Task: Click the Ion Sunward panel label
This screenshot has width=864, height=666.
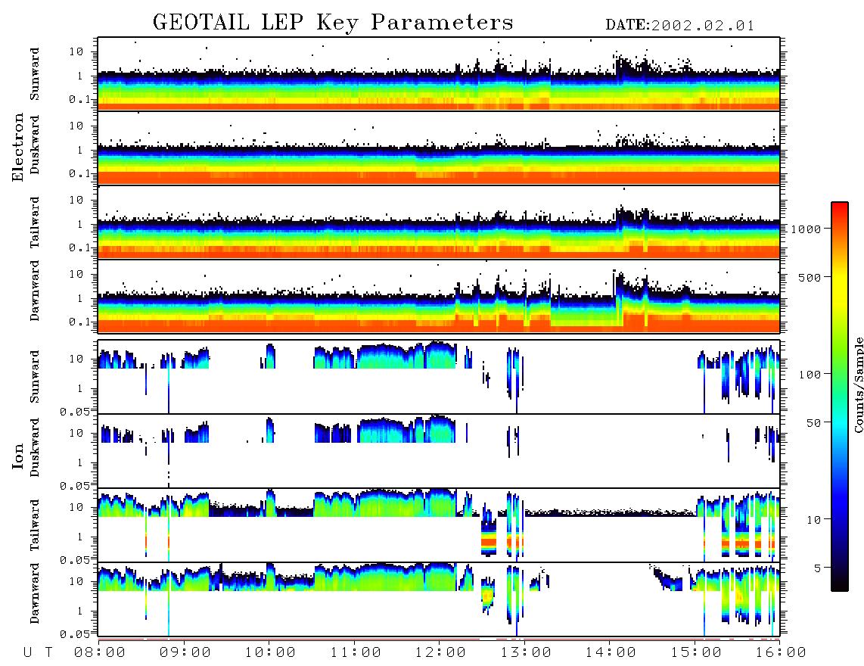Action: (x=35, y=377)
